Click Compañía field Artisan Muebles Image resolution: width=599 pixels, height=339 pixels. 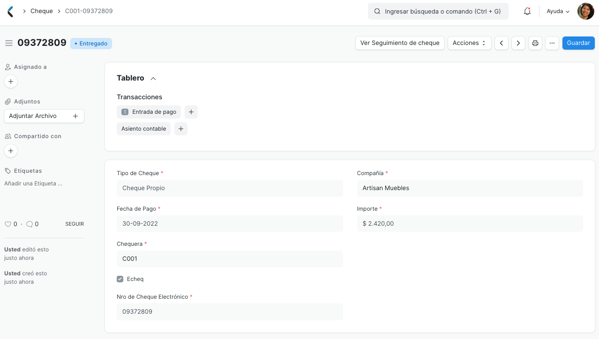point(470,188)
